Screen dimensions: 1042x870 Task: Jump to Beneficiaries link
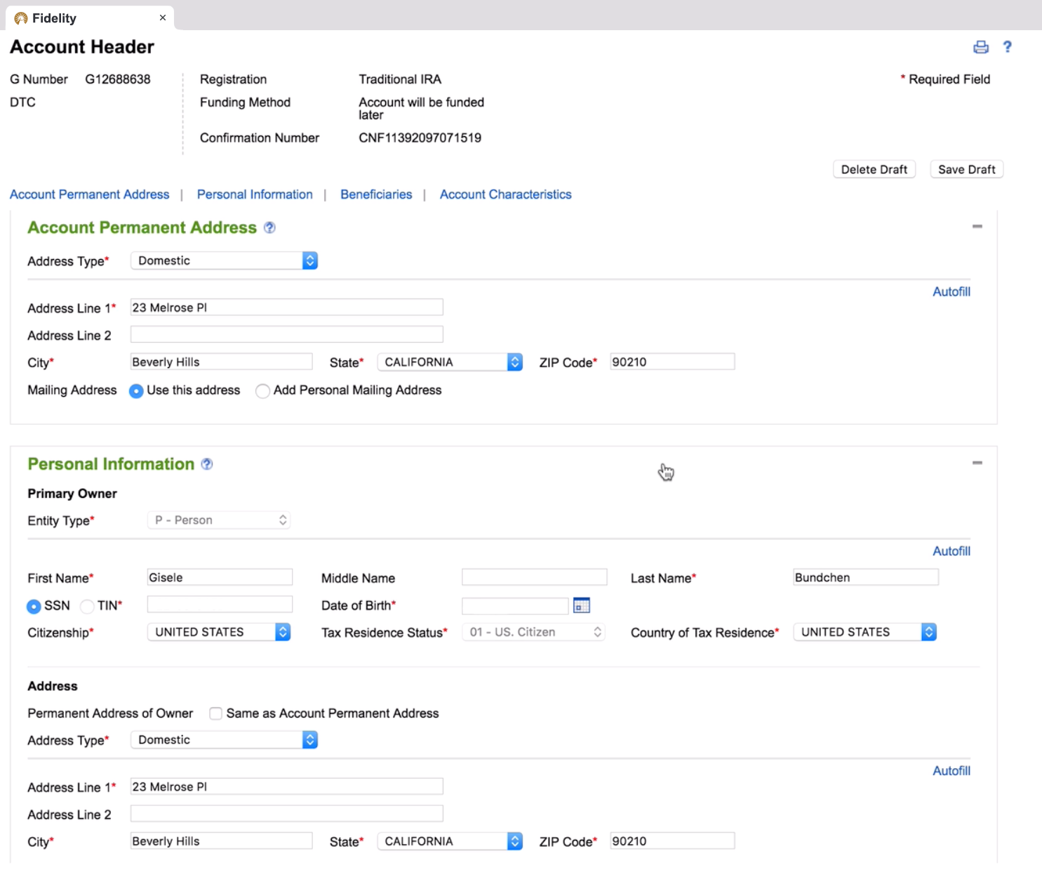coord(376,195)
